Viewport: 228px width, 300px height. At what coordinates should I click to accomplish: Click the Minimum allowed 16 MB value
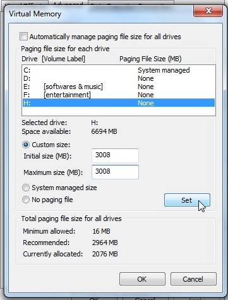coord(101,231)
